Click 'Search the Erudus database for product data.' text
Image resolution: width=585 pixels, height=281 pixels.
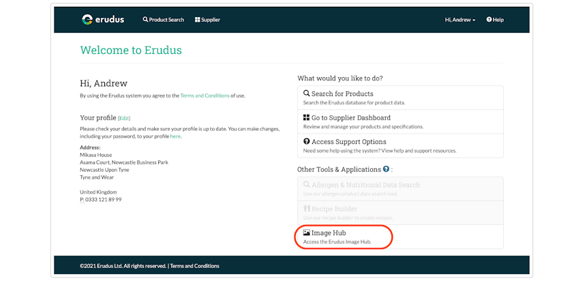[x=354, y=102]
